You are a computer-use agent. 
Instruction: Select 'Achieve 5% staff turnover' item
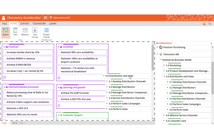click(x=81, y=93)
